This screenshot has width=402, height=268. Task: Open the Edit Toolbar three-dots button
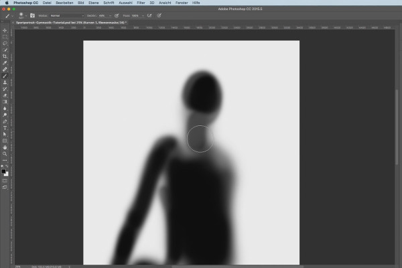tap(5, 160)
